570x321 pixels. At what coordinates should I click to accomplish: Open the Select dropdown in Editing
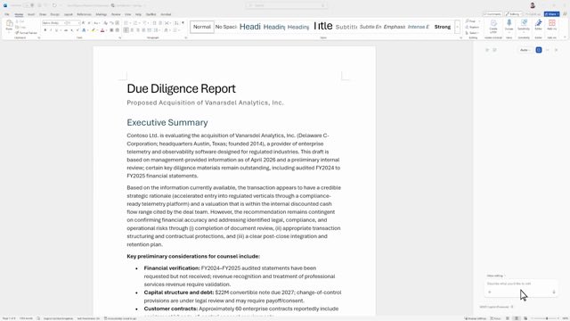[x=472, y=33]
